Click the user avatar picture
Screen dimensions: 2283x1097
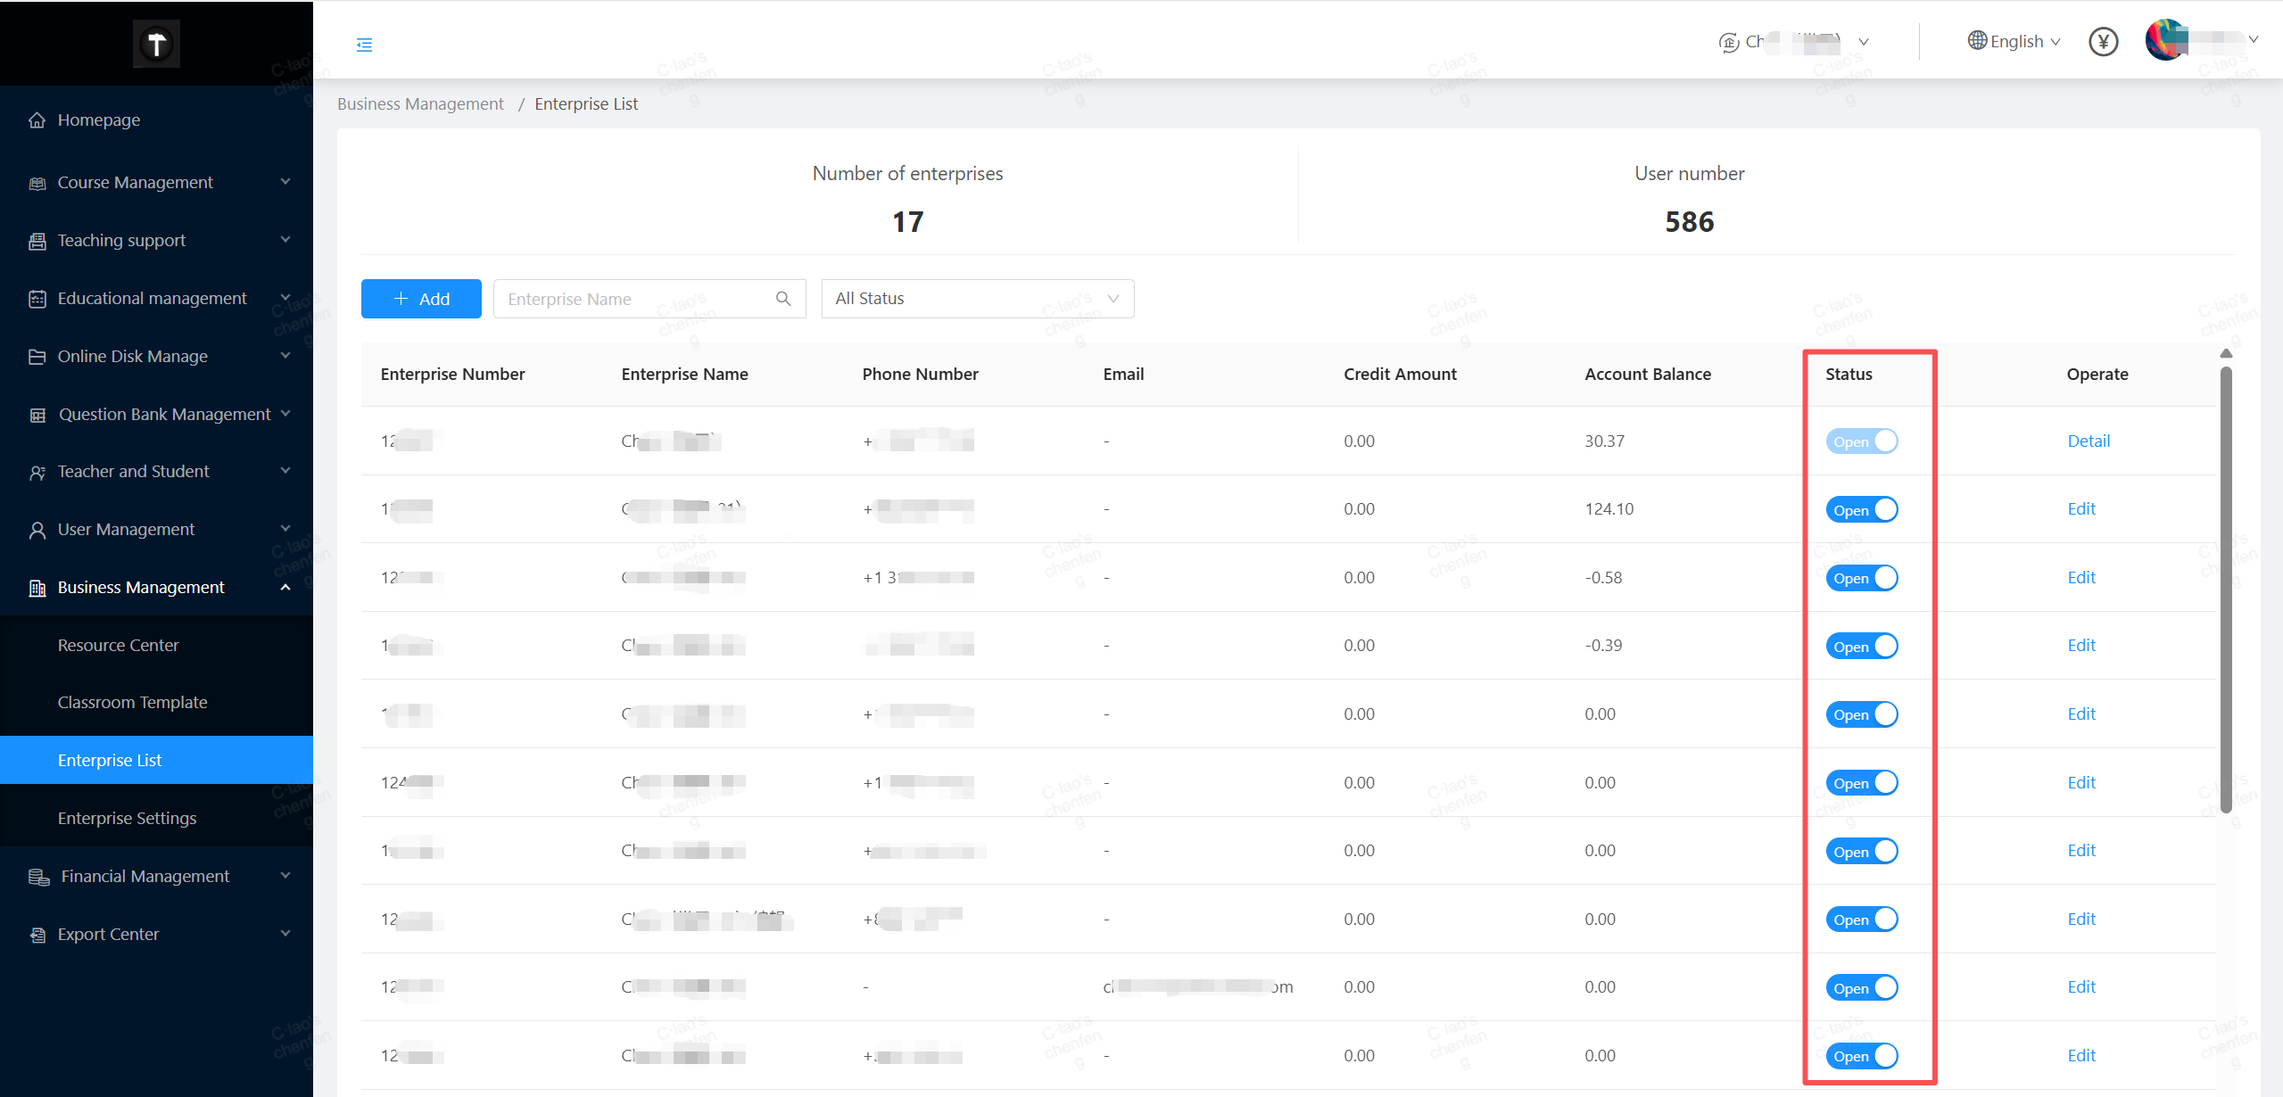point(2165,40)
